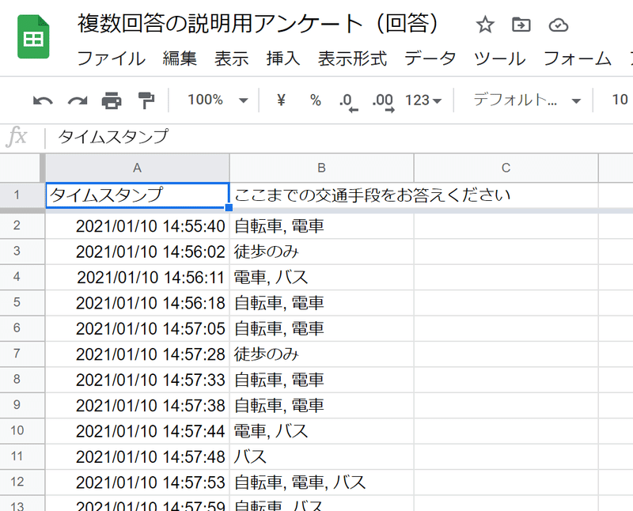Select cell with 2021/01/10 14:56:02
The width and height of the screenshot is (633, 511).
pos(137,252)
